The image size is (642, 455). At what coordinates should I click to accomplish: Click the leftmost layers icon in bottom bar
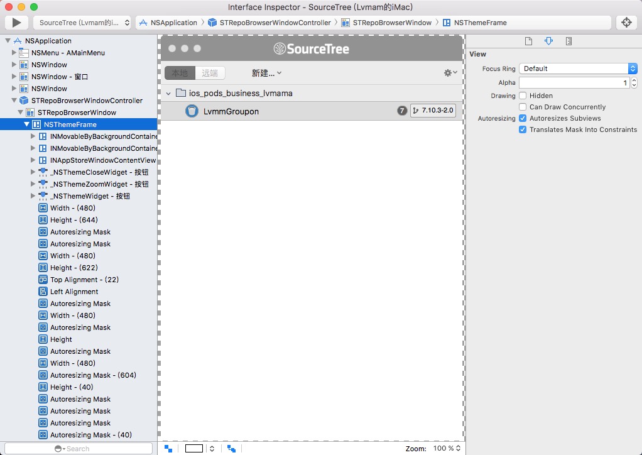pyautogui.click(x=168, y=448)
